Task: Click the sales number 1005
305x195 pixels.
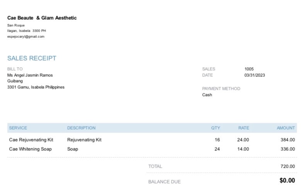Action: tap(249, 69)
